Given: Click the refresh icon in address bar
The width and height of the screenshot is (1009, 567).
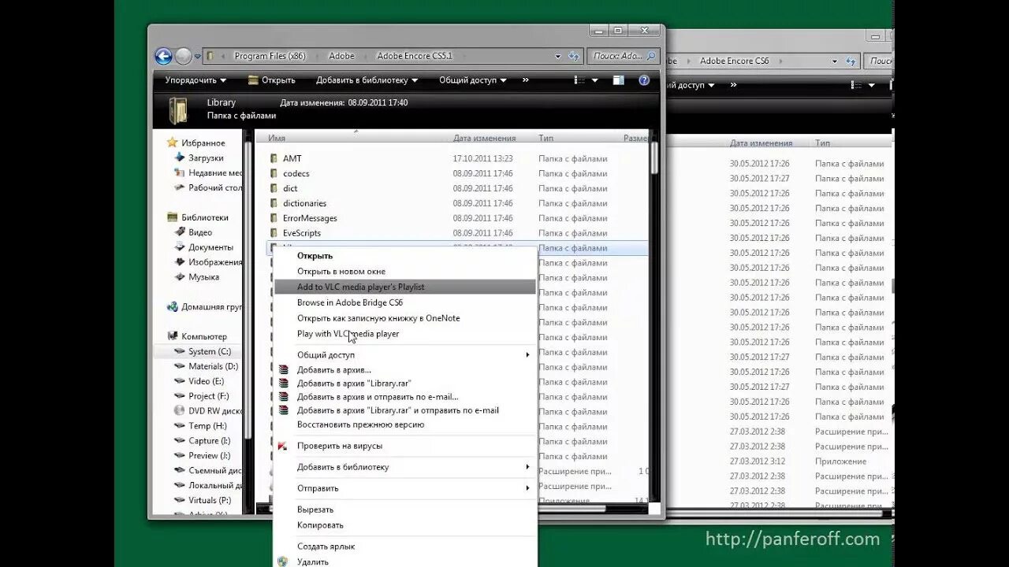Looking at the screenshot, I should [x=573, y=57].
